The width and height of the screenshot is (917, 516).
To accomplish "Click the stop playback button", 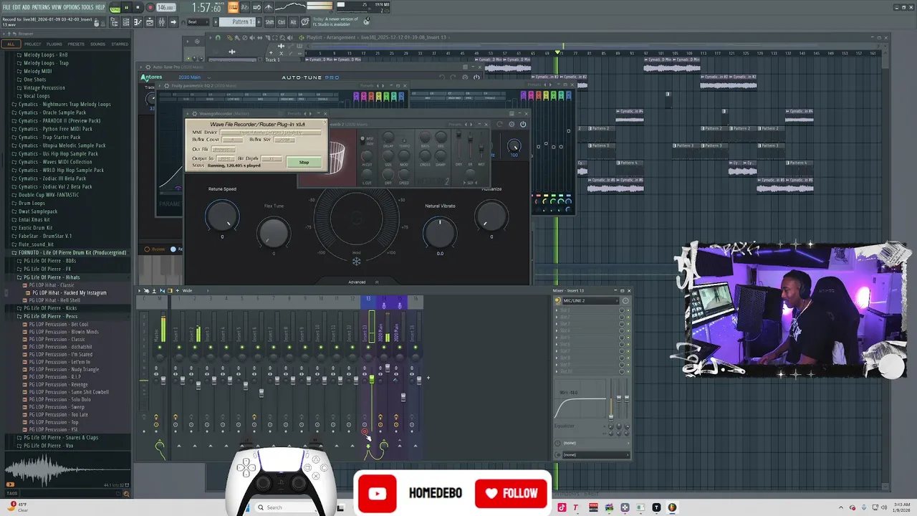I will tap(138, 8).
